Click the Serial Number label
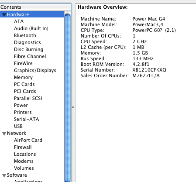Image resolution: width=196 pixels, height=182 pixels. 98,70
